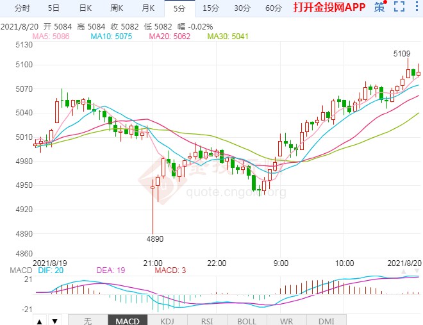Switch indicator to WR
423x325 pixels.
(x=286, y=321)
